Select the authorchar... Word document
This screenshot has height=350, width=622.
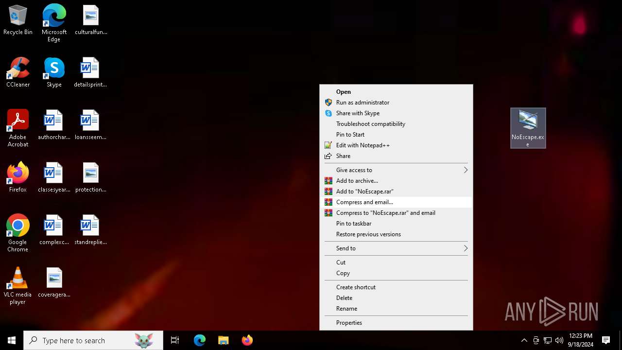point(54,125)
